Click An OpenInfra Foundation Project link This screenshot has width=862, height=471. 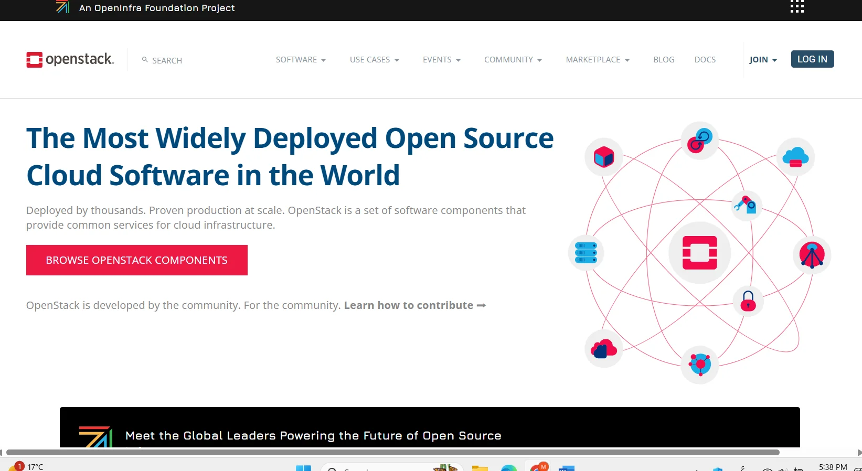(157, 8)
